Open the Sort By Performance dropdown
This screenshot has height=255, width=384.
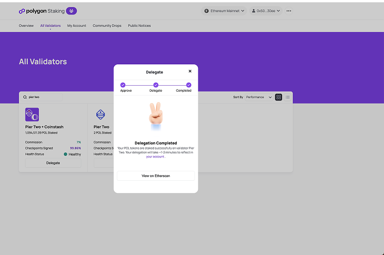pos(259,97)
